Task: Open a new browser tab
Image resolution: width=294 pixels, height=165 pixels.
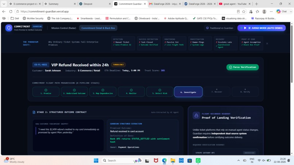Action: click(x=256, y=4)
